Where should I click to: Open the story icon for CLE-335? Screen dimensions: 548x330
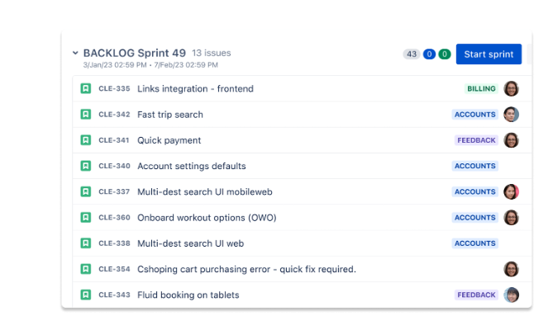(86, 88)
